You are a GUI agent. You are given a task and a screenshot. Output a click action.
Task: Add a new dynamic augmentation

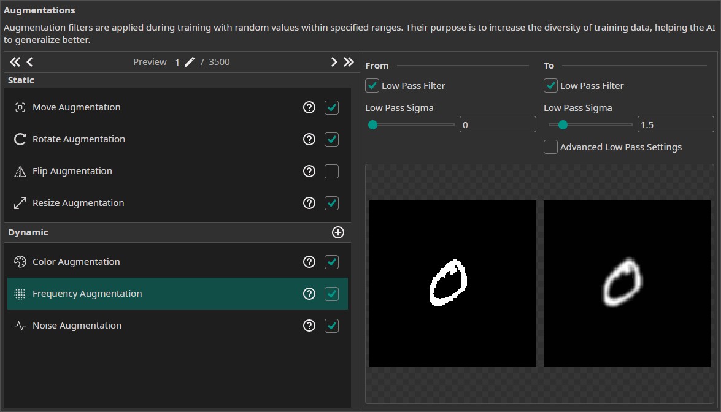[x=337, y=232]
